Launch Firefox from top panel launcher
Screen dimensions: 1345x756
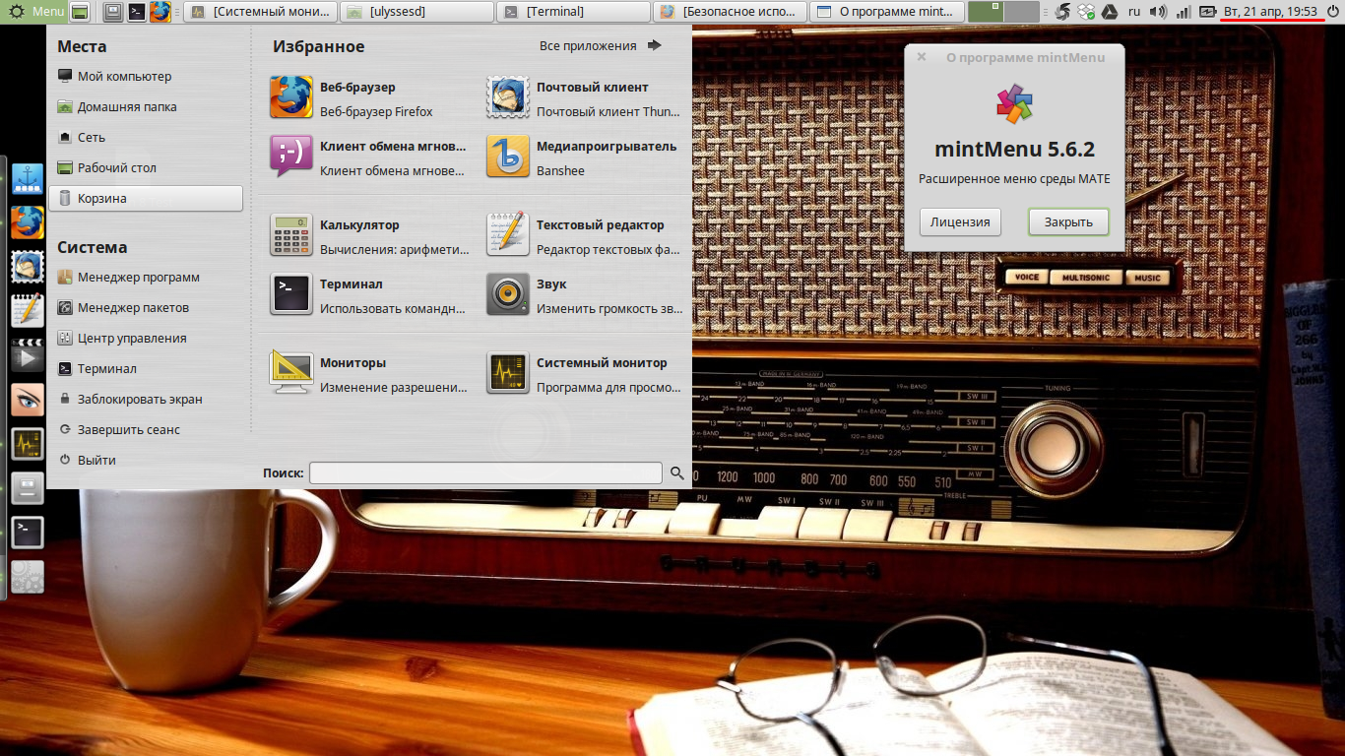pyautogui.click(x=160, y=12)
